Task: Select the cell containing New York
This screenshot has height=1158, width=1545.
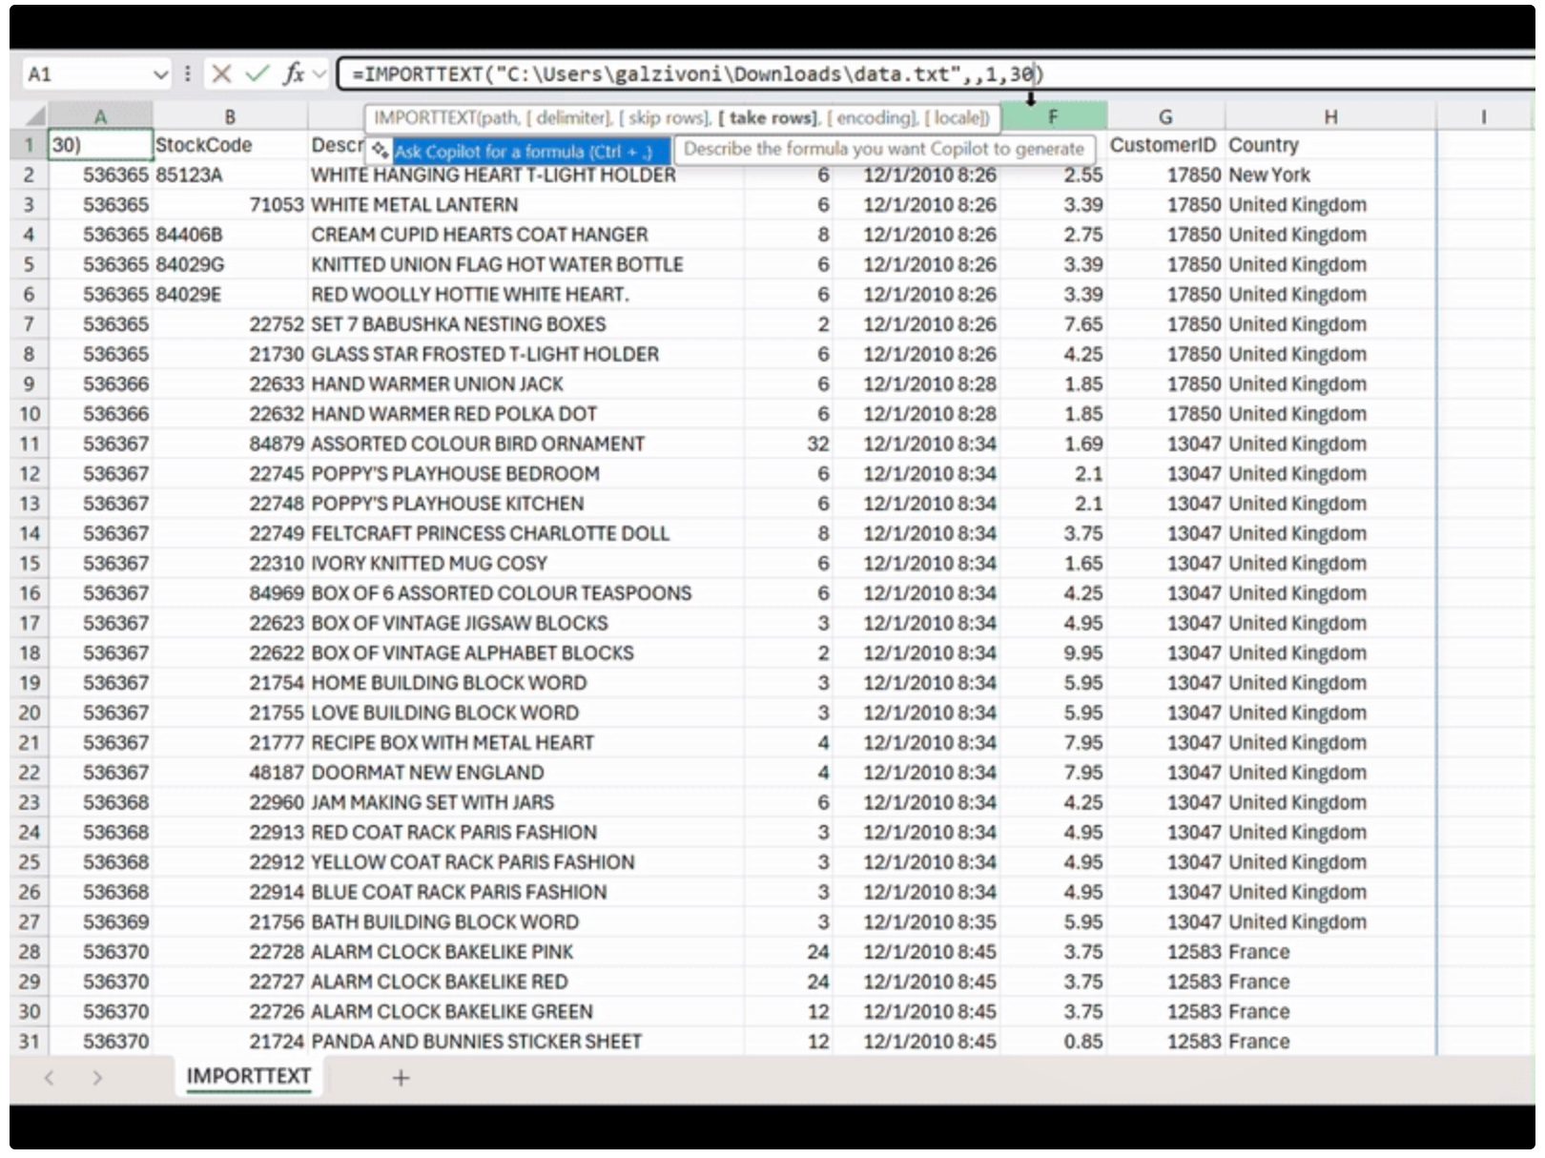Action: 1269,175
